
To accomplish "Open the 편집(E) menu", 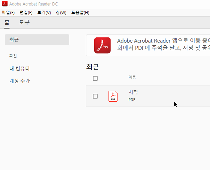I will (x=26, y=13).
